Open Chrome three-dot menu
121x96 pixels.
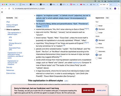point(118,9)
